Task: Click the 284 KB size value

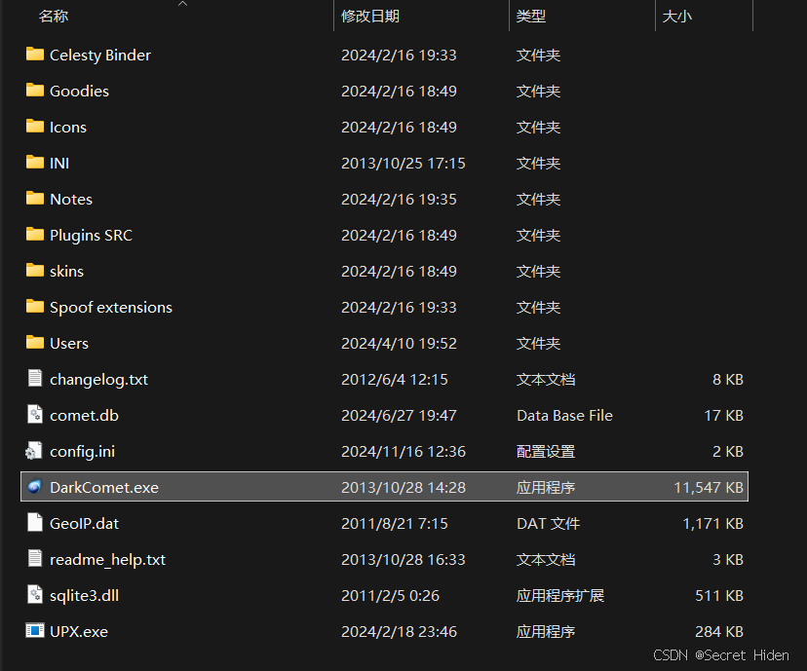Action: [x=719, y=631]
